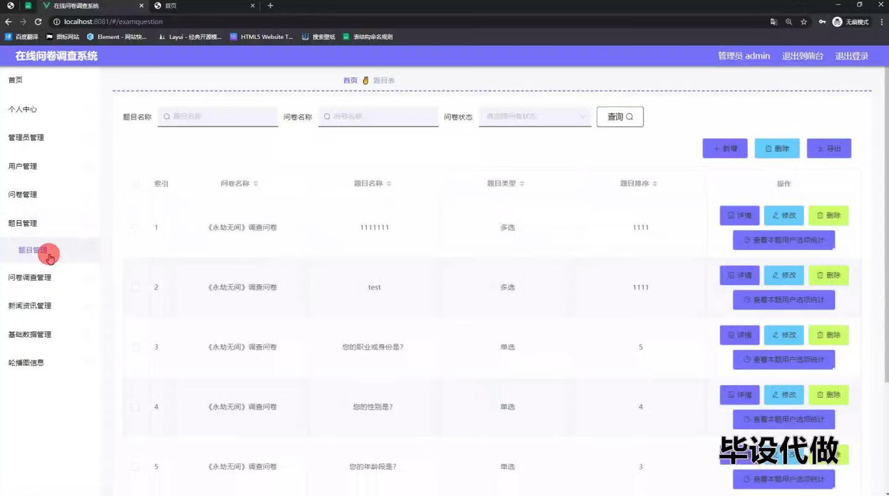889x496 pixels.
Task: Open the 问卷状态 dropdown selector
Action: [535, 116]
